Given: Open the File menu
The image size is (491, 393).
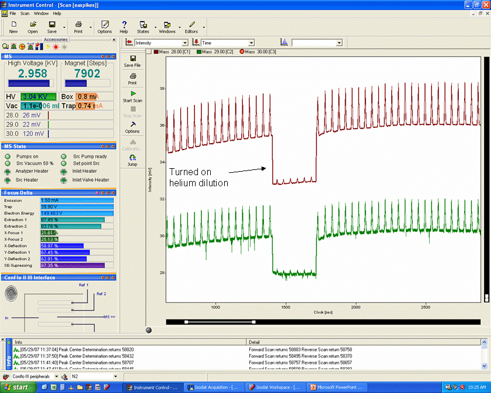Looking at the screenshot, I should click(12, 13).
